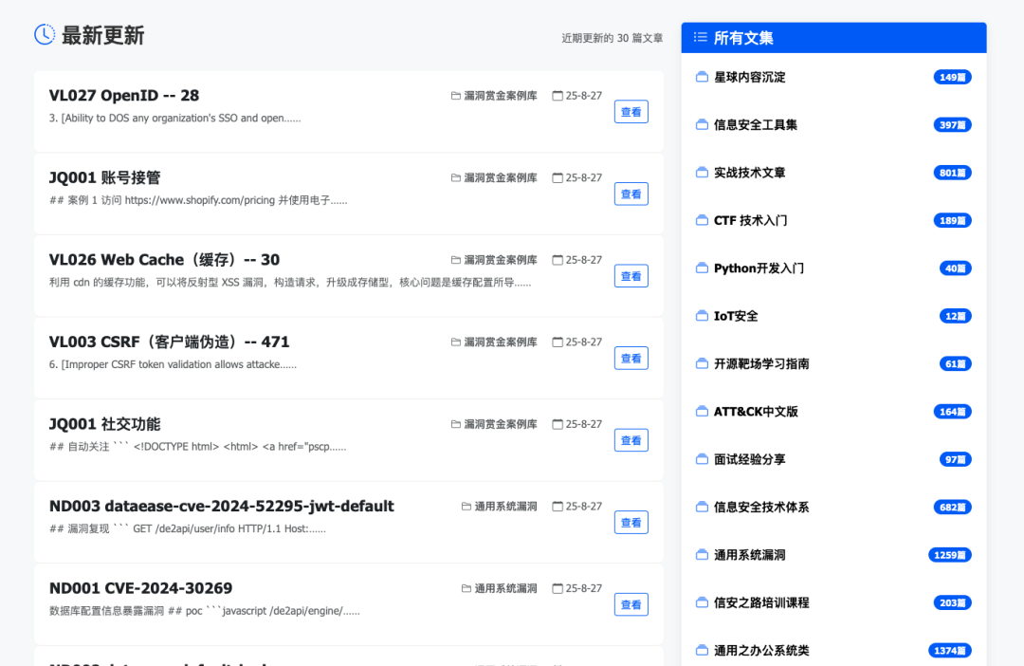Screen dimensions: 1024x666
Task: Click category folder icon in JQ001 社交功能 row
Action: point(456,424)
